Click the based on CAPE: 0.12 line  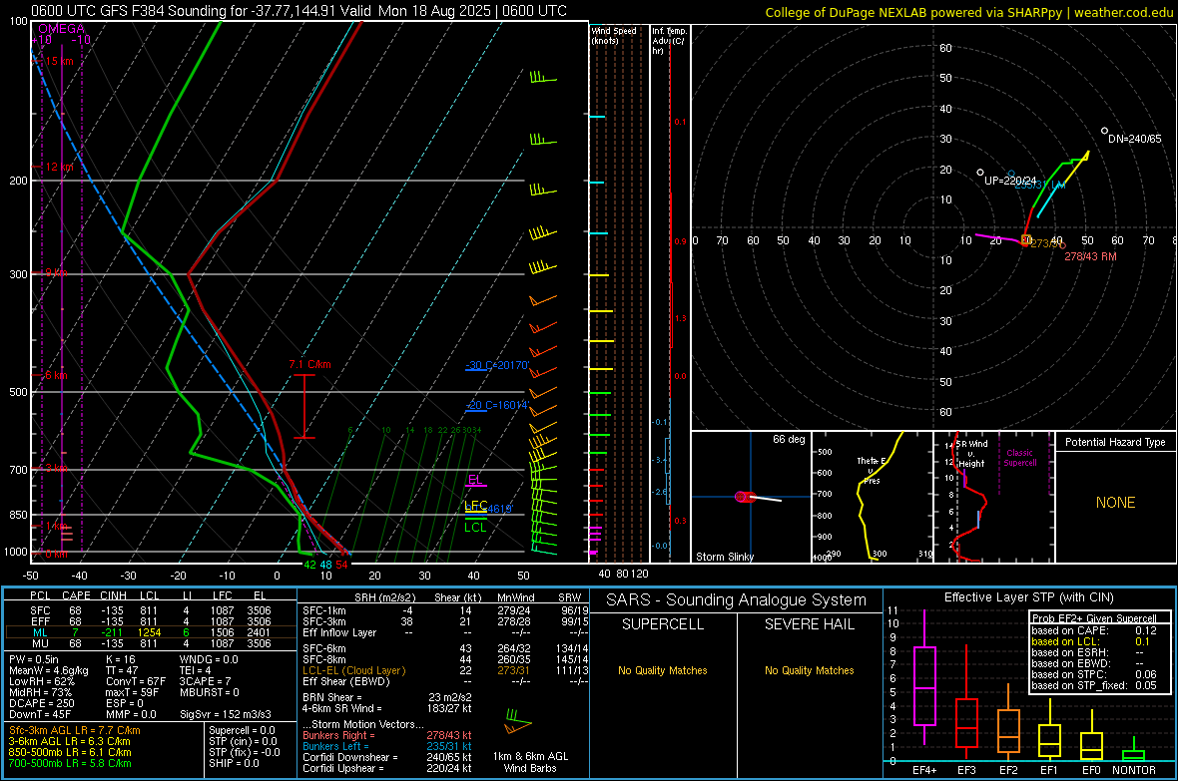click(1094, 630)
